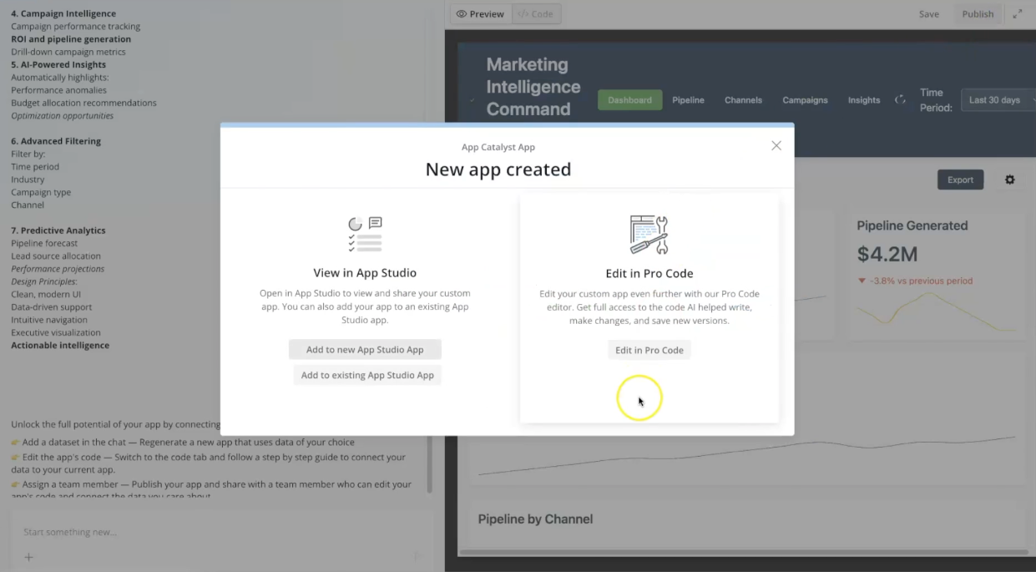Image resolution: width=1036 pixels, height=572 pixels.
Task: Select the Campaigns navigation tab
Action: pos(804,99)
